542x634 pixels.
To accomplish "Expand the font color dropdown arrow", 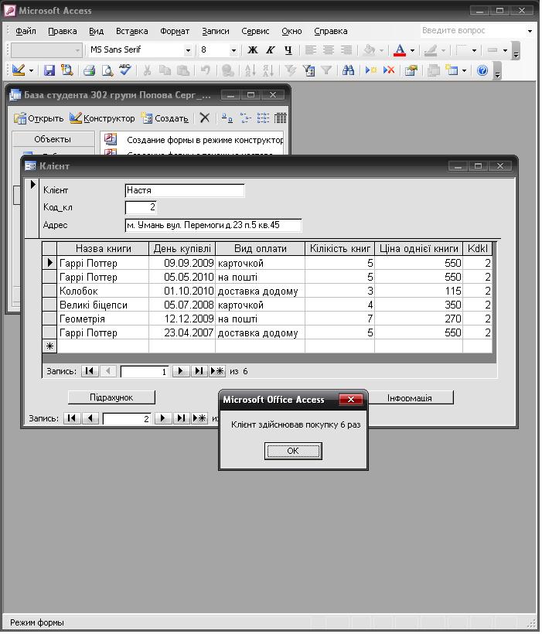I will pos(413,50).
